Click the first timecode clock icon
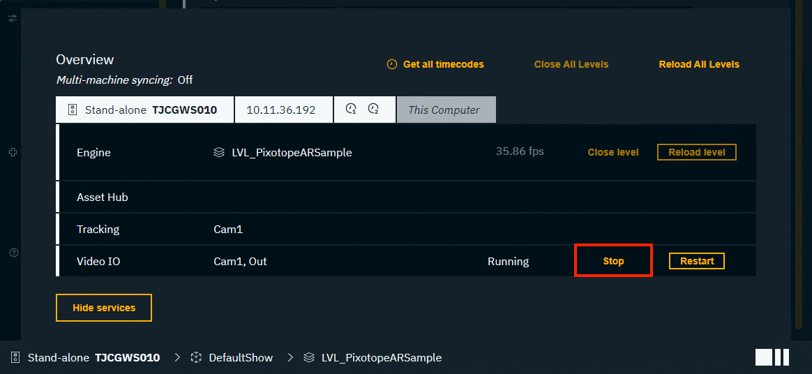This screenshot has width=812, height=374. pos(352,109)
